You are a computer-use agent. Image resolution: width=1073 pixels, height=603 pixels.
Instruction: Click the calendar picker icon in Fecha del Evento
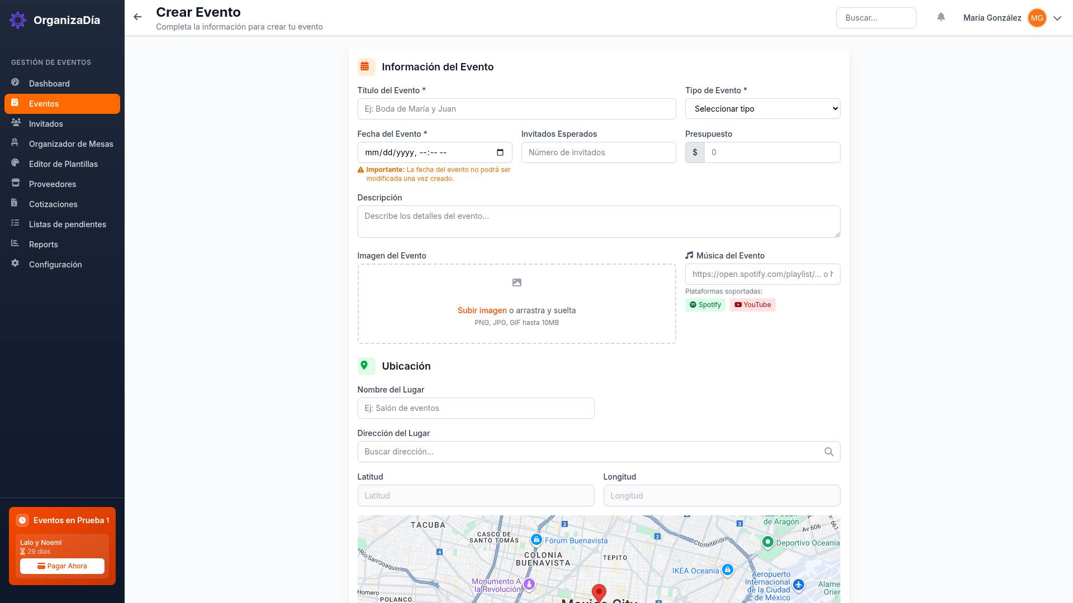click(x=500, y=152)
